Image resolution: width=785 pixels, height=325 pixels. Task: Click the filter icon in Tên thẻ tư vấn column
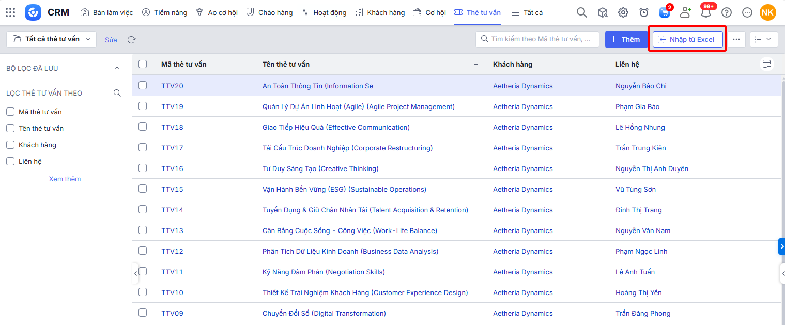(x=476, y=65)
